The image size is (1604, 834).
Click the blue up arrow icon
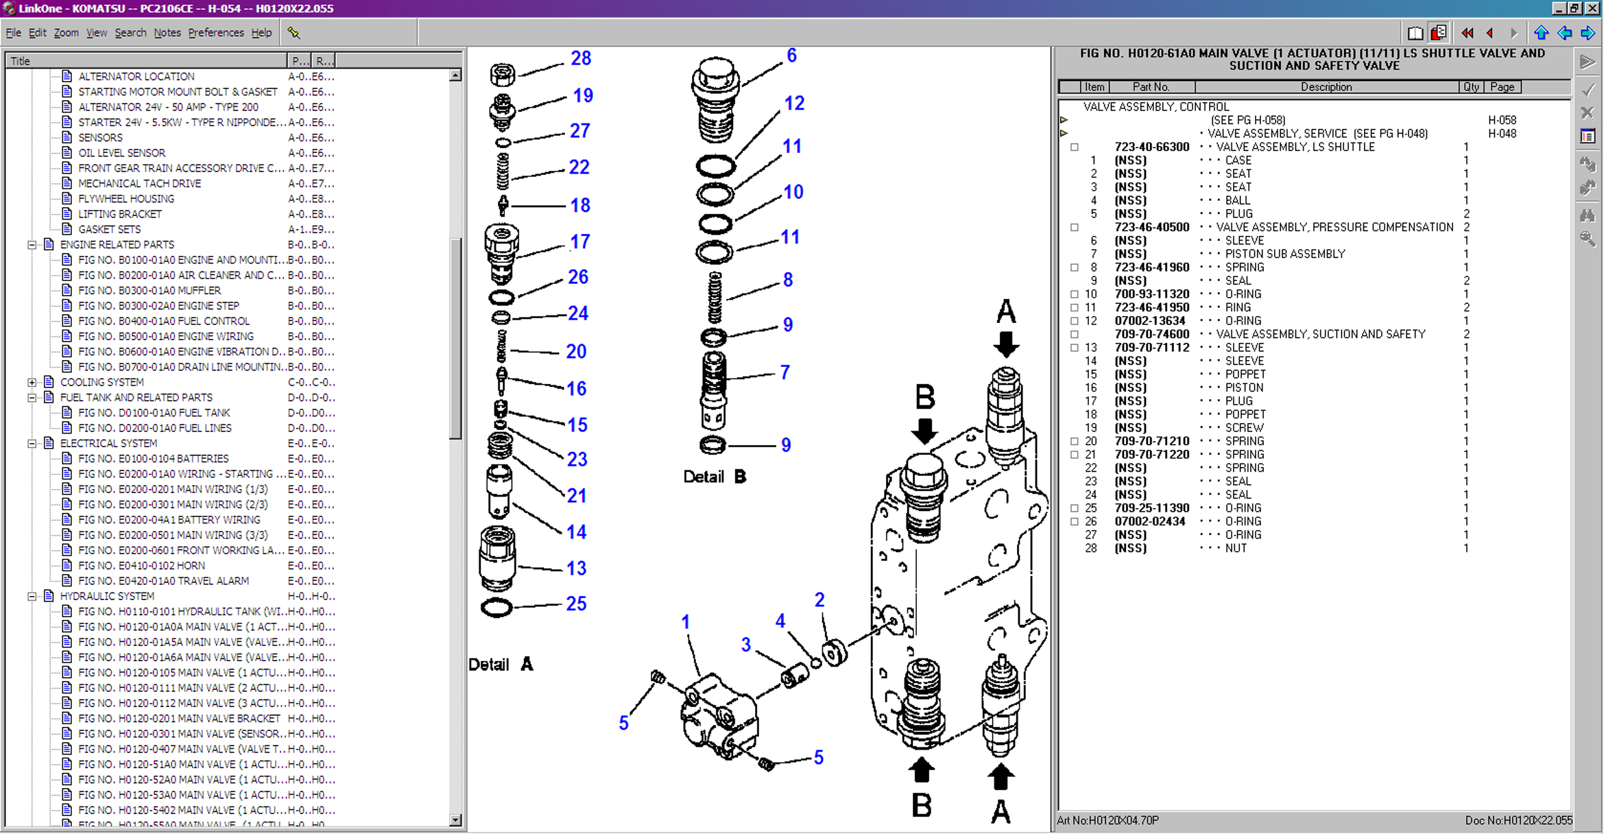tap(1541, 33)
